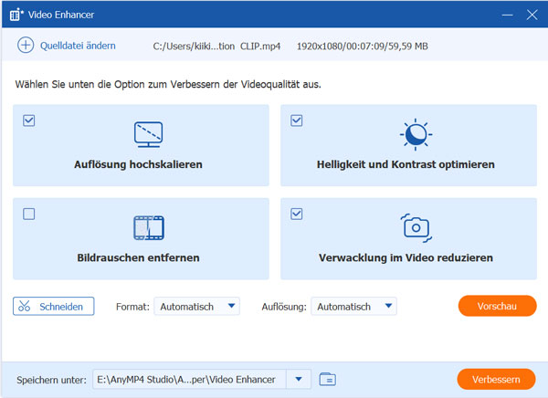The height and width of the screenshot is (398, 548).
Task: Click the Vorschau button
Action: point(498,306)
